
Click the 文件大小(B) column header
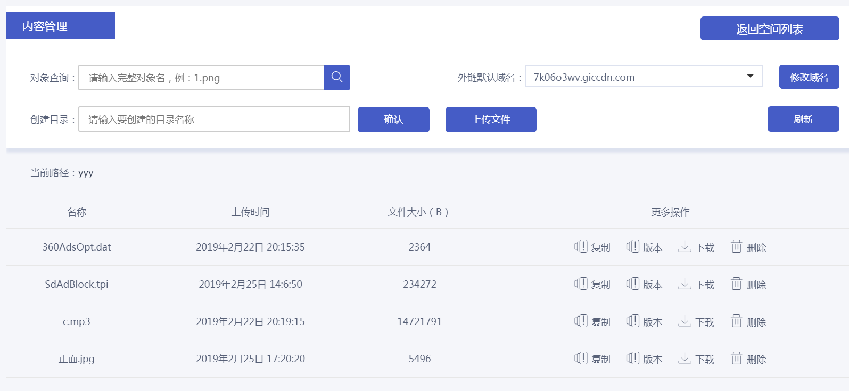[418, 212]
